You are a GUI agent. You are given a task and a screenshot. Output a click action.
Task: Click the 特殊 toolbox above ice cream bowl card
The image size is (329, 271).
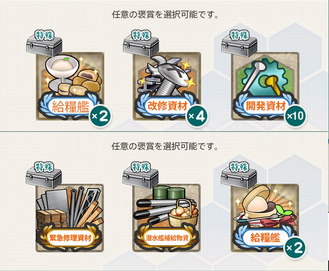point(44,43)
